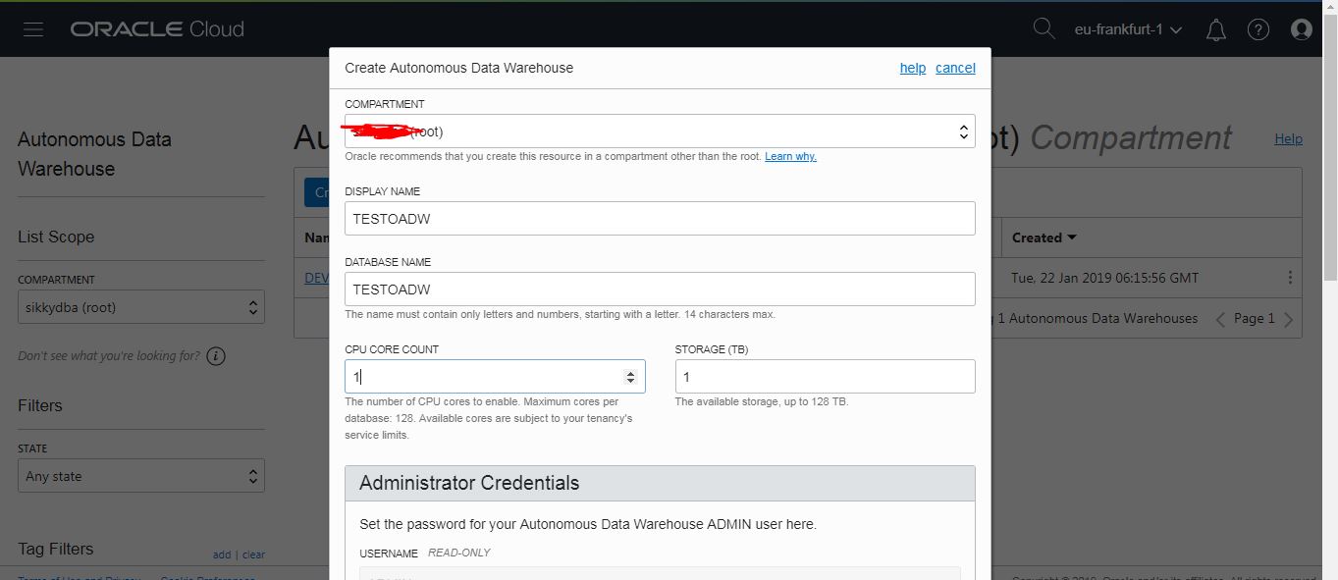The image size is (1338, 580).
Task: Focus the Database Name field TESTOADW
Action: pyautogui.click(x=660, y=290)
